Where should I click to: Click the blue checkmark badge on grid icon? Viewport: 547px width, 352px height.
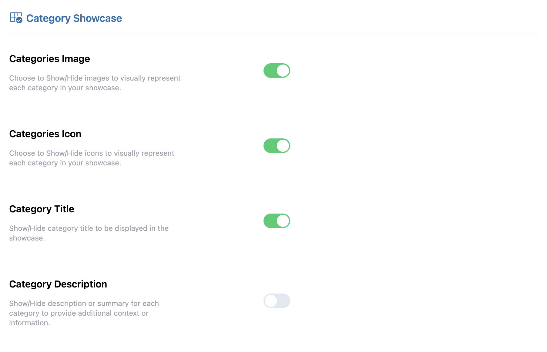(x=19, y=20)
